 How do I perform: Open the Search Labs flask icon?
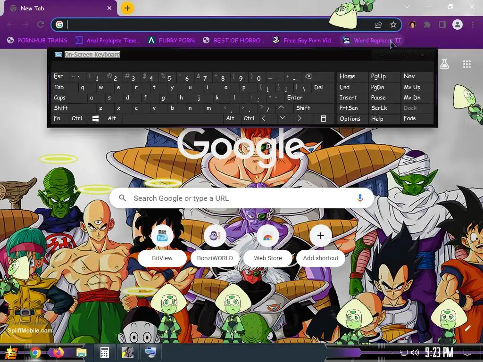(x=444, y=64)
